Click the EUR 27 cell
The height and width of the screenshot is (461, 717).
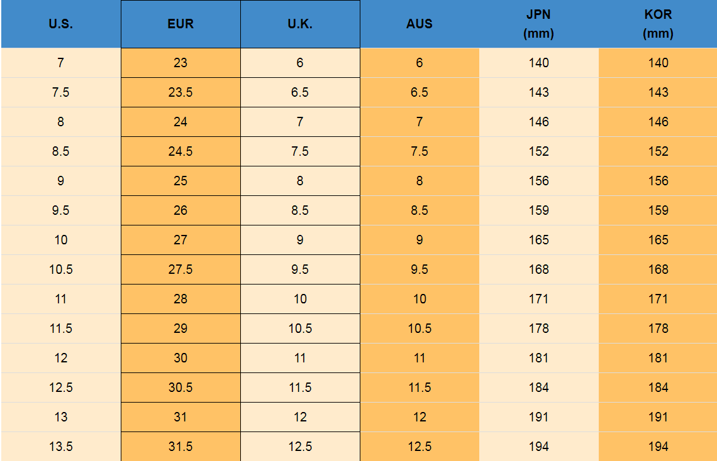pos(181,240)
